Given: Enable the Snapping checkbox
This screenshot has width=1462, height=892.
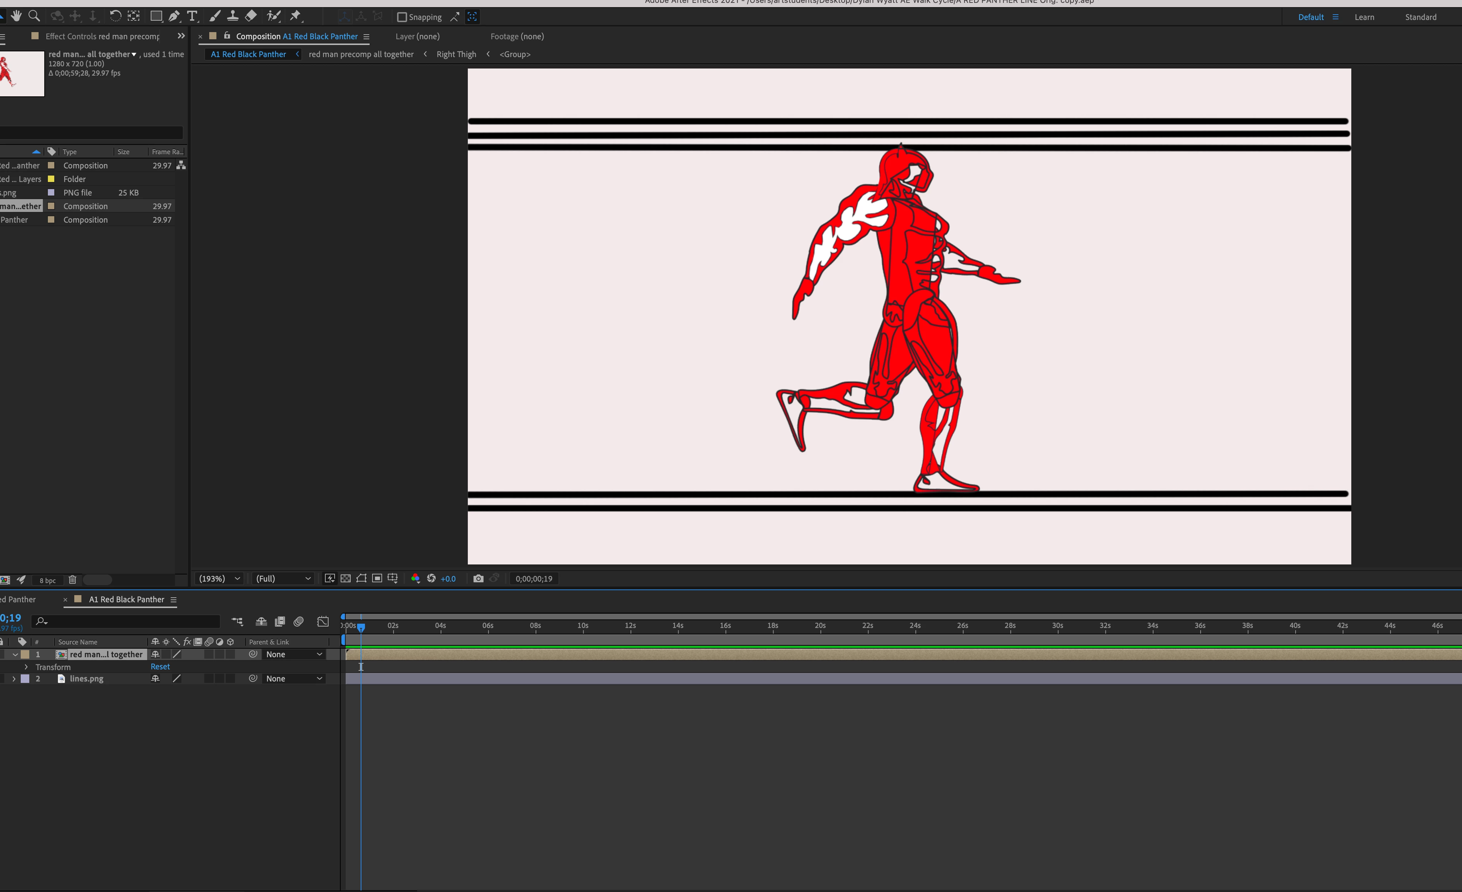Looking at the screenshot, I should tap(402, 17).
